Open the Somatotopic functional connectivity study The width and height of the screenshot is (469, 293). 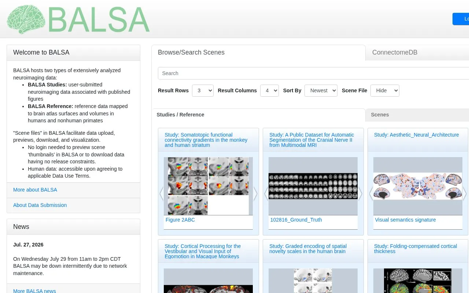click(x=206, y=140)
